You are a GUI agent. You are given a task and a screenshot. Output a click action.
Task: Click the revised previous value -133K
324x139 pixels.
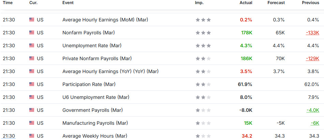(312, 33)
